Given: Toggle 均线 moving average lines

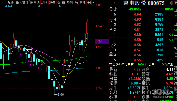Looking at the screenshot, I should pyautogui.click(x=44, y=3).
